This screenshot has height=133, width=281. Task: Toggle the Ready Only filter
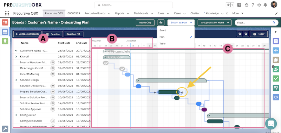pyautogui.click(x=145, y=23)
